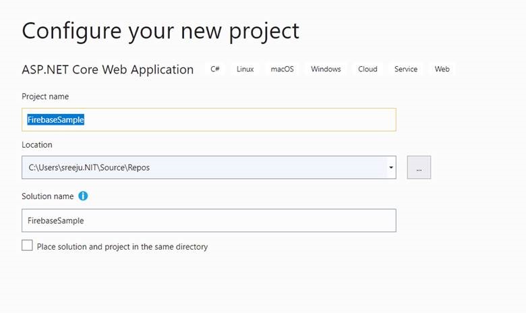Click the Windows platform tag
Image resolution: width=526 pixels, height=313 pixels.
(326, 69)
